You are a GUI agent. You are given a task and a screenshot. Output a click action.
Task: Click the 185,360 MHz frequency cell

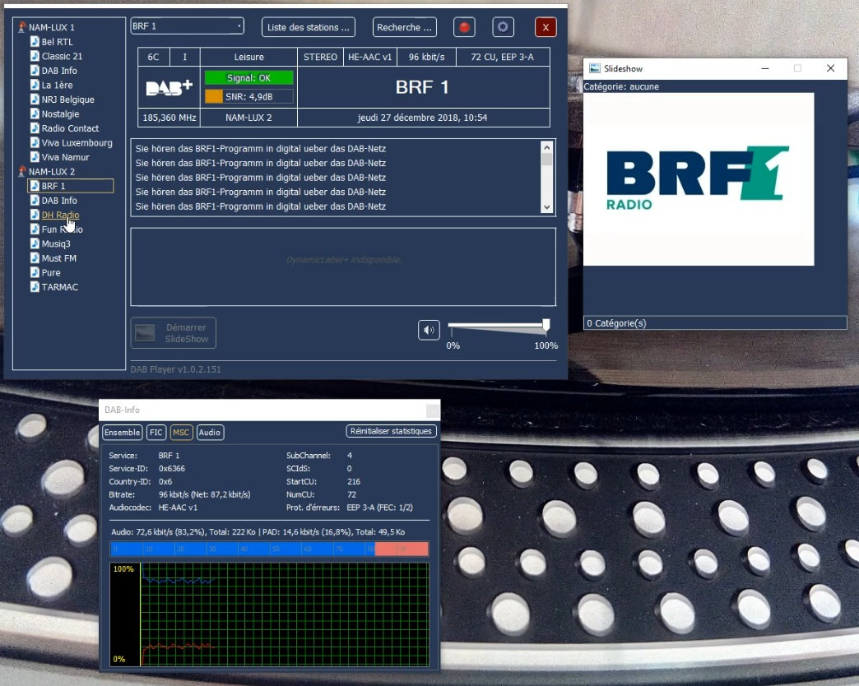169,118
